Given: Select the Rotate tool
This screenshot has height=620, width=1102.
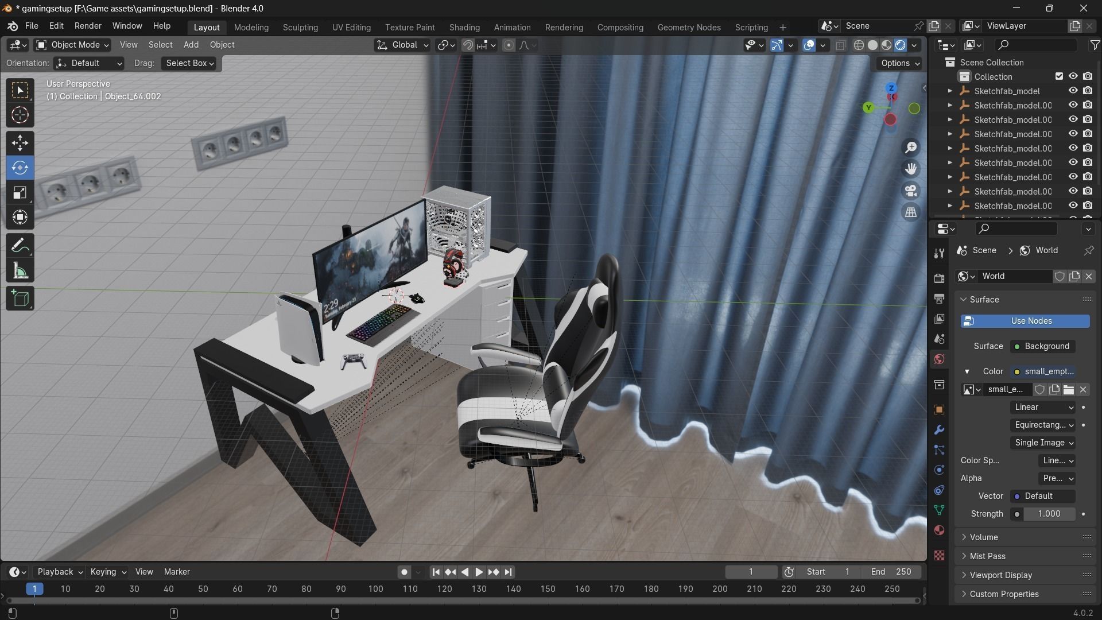Looking at the screenshot, I should click(20, 168).
